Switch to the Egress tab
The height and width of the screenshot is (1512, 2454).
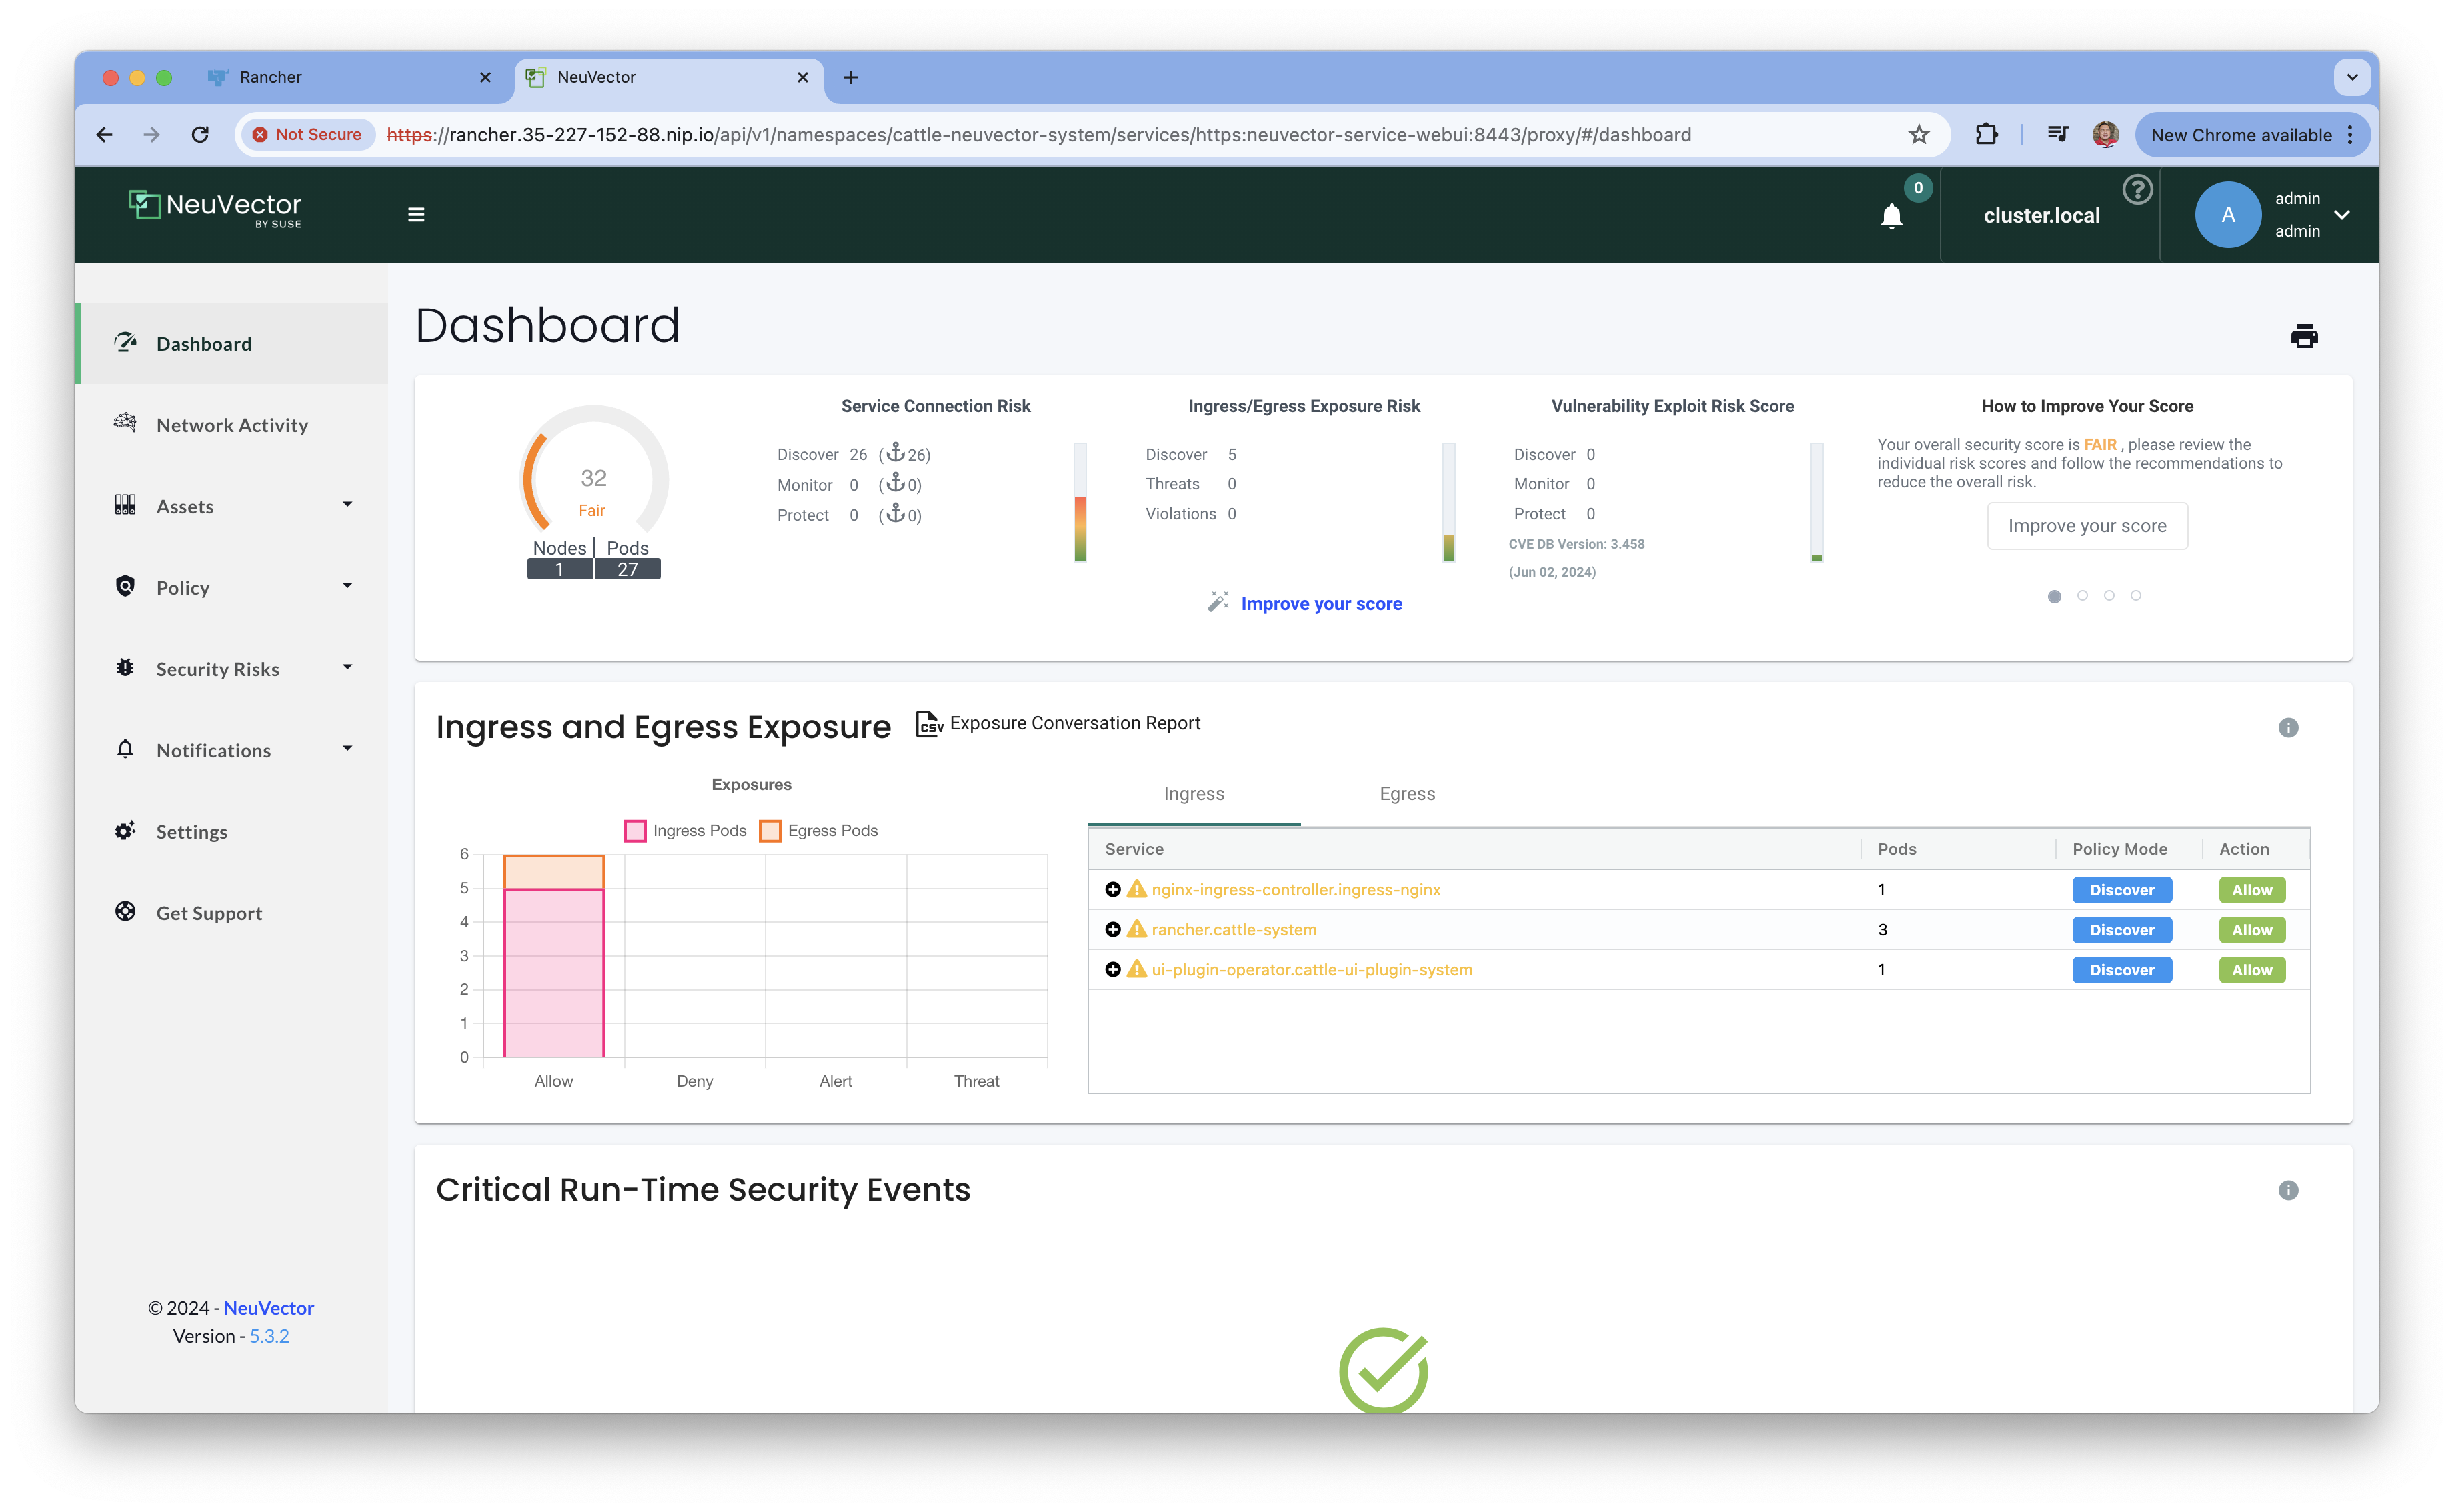tap(1406, 794)
